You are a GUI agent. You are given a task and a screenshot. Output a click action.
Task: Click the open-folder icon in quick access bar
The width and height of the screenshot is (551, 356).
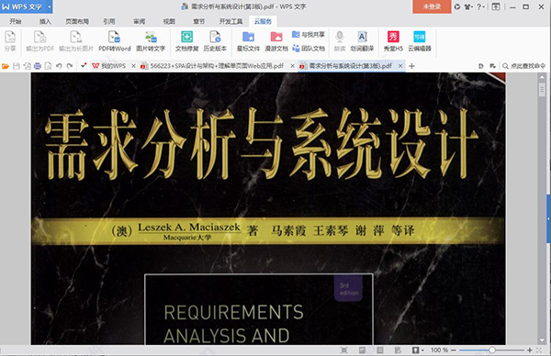point(6,66)
